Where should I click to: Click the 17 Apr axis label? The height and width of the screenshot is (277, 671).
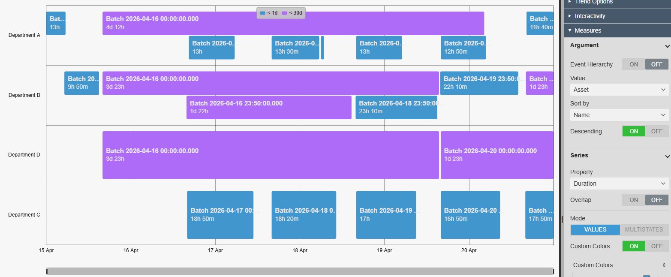[x=215, y=250]
